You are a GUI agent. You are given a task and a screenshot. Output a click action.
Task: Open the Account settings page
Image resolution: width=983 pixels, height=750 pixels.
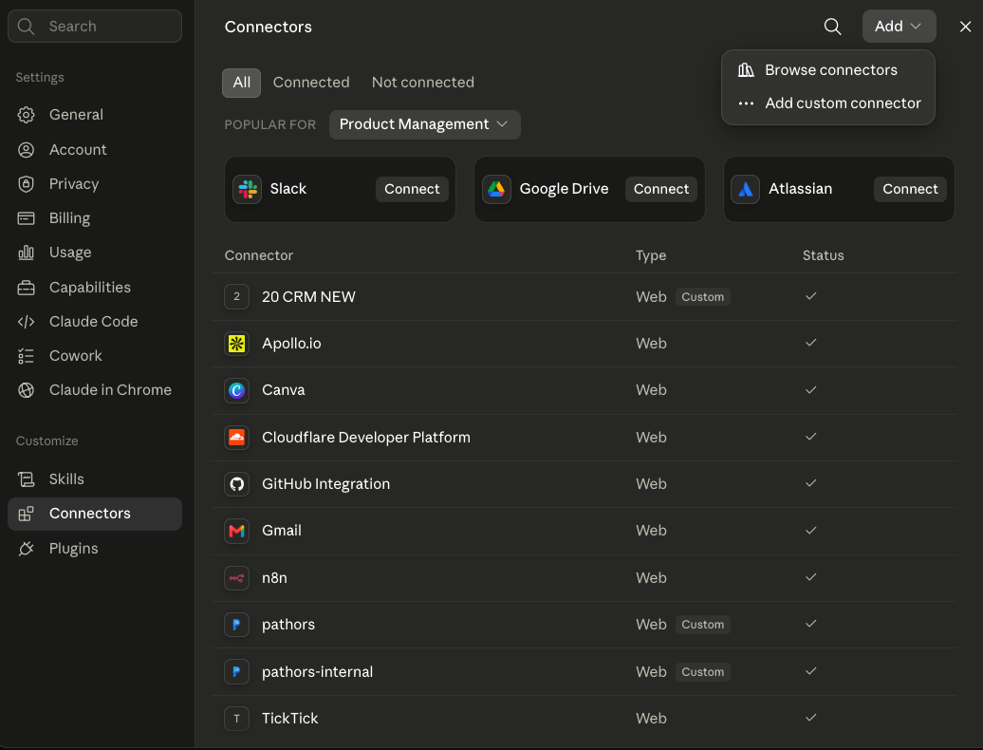[95, 150]
